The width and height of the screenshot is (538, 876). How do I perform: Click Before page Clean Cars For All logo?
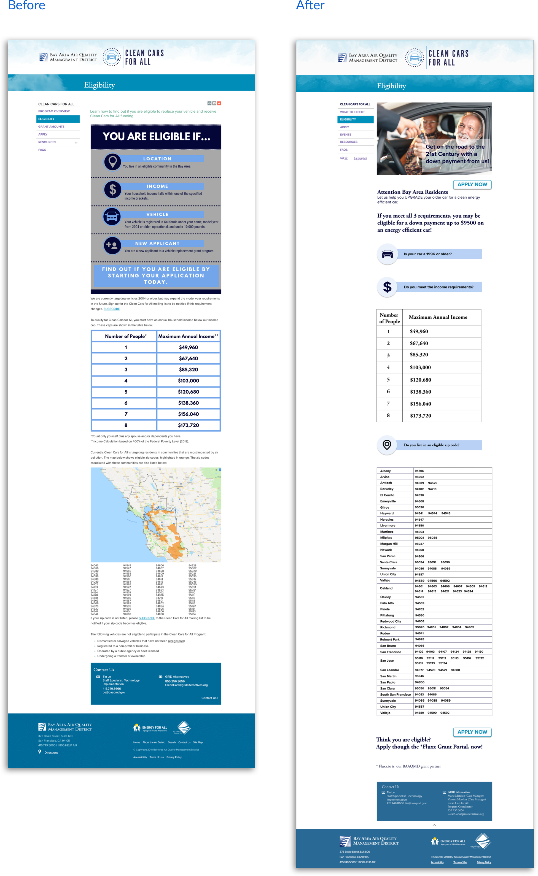click(x=133, y=57)
